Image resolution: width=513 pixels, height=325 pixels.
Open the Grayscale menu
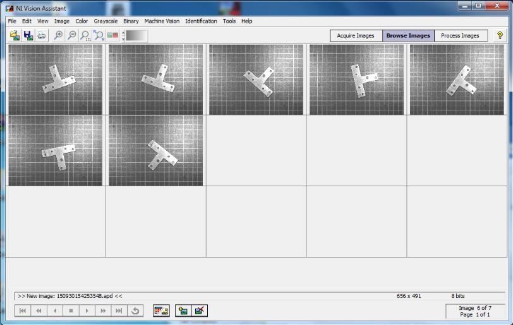pyautogui.click(x=106, y=21)
